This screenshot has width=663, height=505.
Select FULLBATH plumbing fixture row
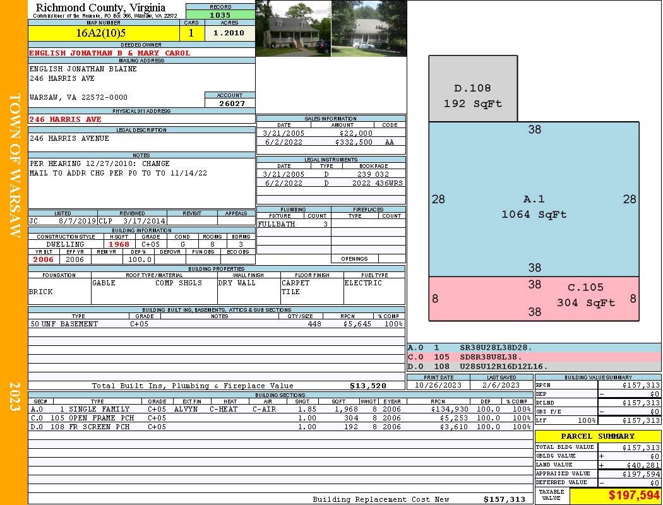(x=294, y=224)
